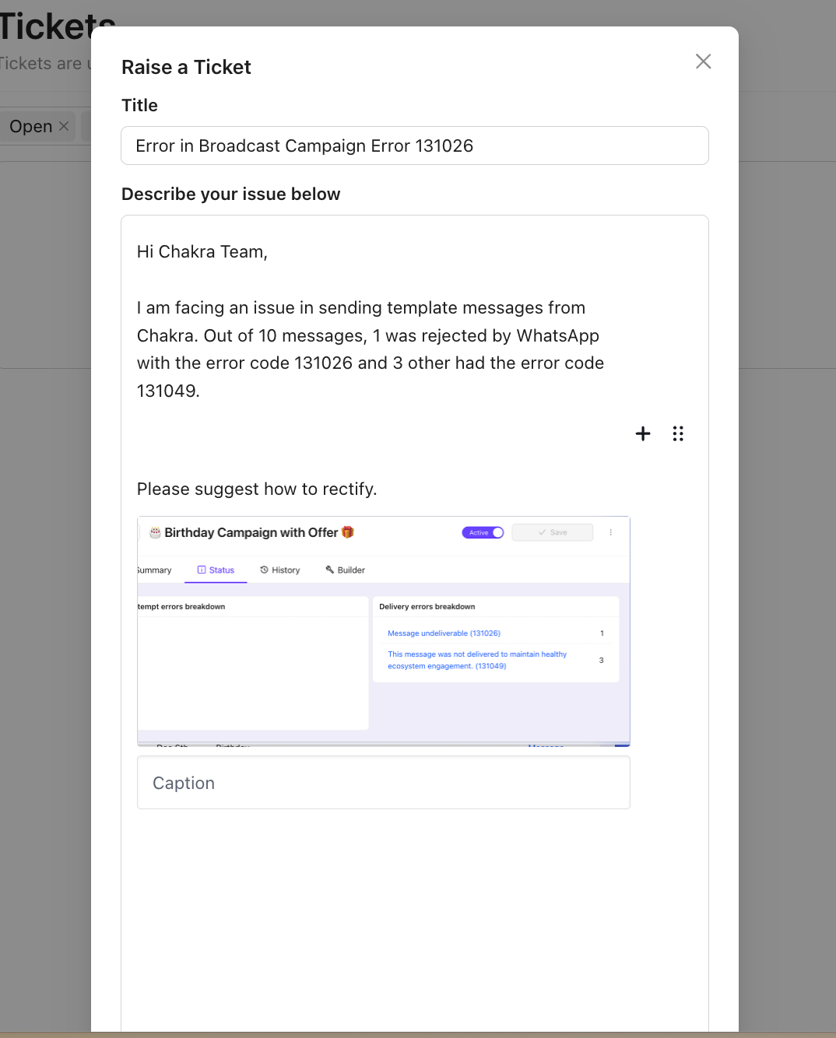Click the clock icon beside History
Image resolution: width=836 pixels, height=1038 pixels.
point(265,570)
